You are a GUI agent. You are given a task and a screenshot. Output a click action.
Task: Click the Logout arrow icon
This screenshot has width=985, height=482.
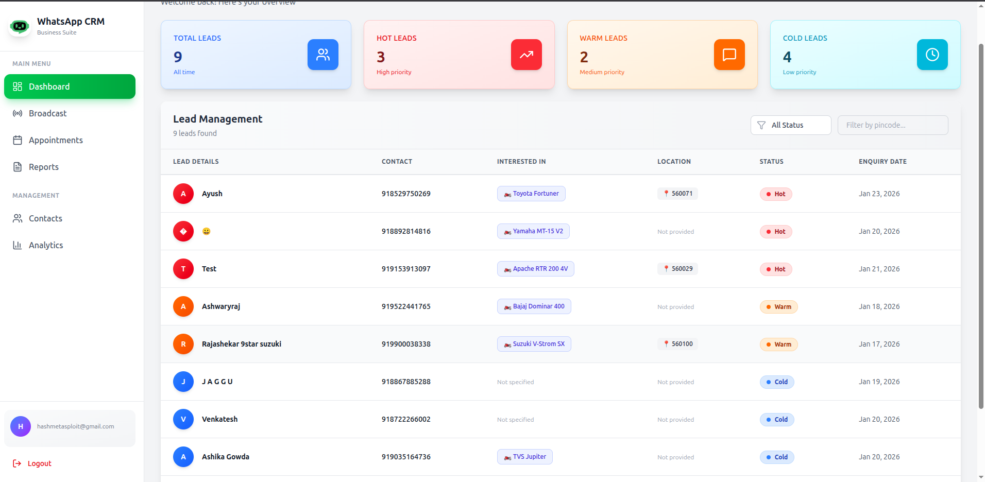[17, 463]
